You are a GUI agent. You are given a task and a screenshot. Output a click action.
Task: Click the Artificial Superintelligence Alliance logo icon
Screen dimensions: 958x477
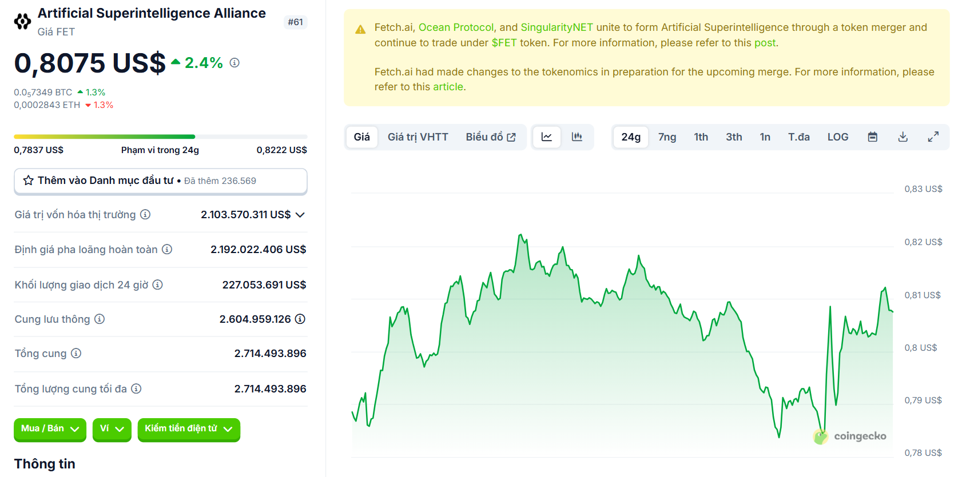point(22,22)
